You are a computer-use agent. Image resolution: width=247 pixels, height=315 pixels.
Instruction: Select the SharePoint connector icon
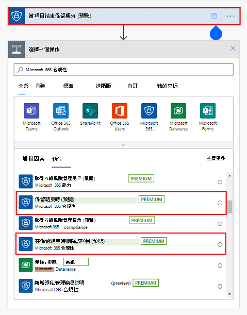(x=90, y=111)
